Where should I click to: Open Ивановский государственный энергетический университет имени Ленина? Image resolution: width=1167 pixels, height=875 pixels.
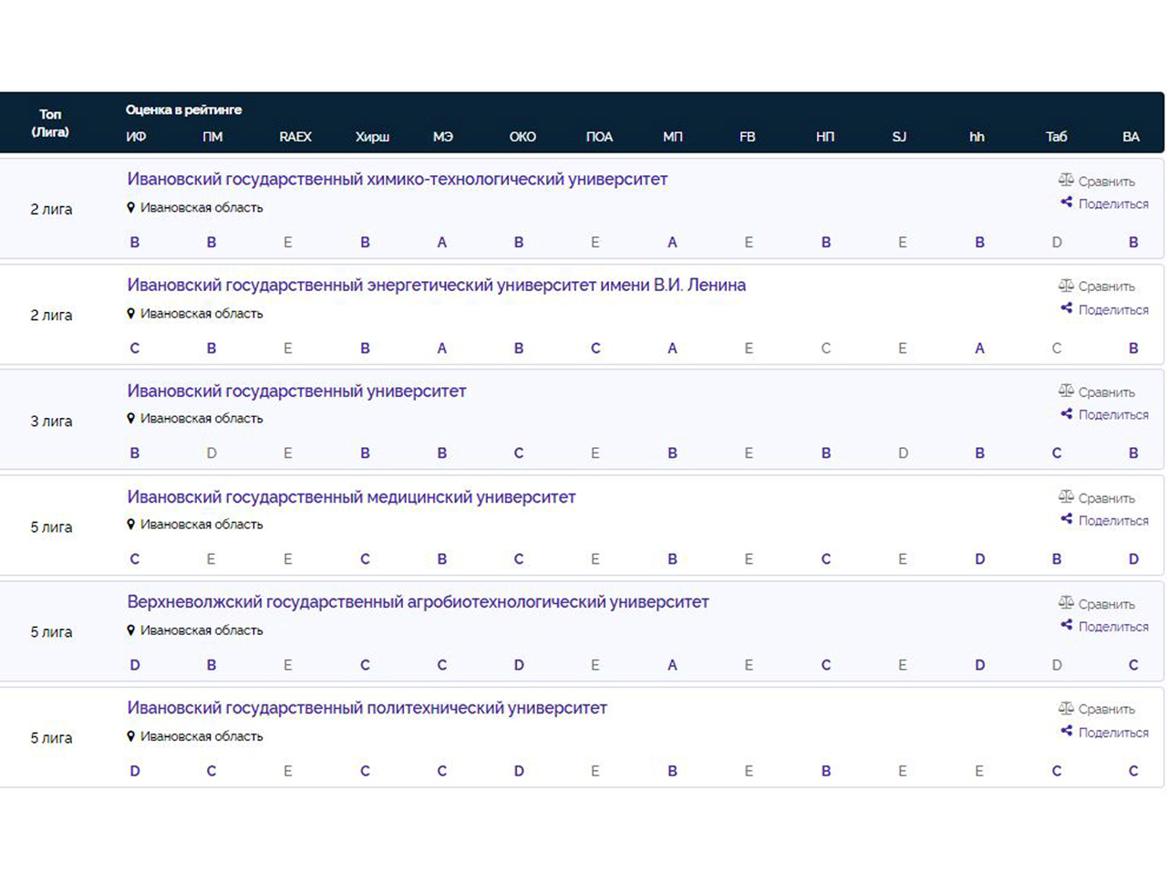(x=436, y=286)
